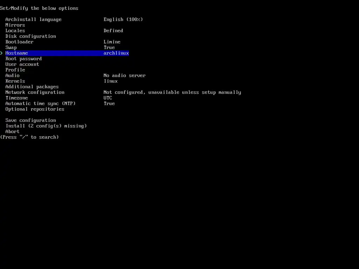Select the Audio menu entry
The width and height of the screenshot is (359, 269).
pyautogui.click(x=12, y=76)
